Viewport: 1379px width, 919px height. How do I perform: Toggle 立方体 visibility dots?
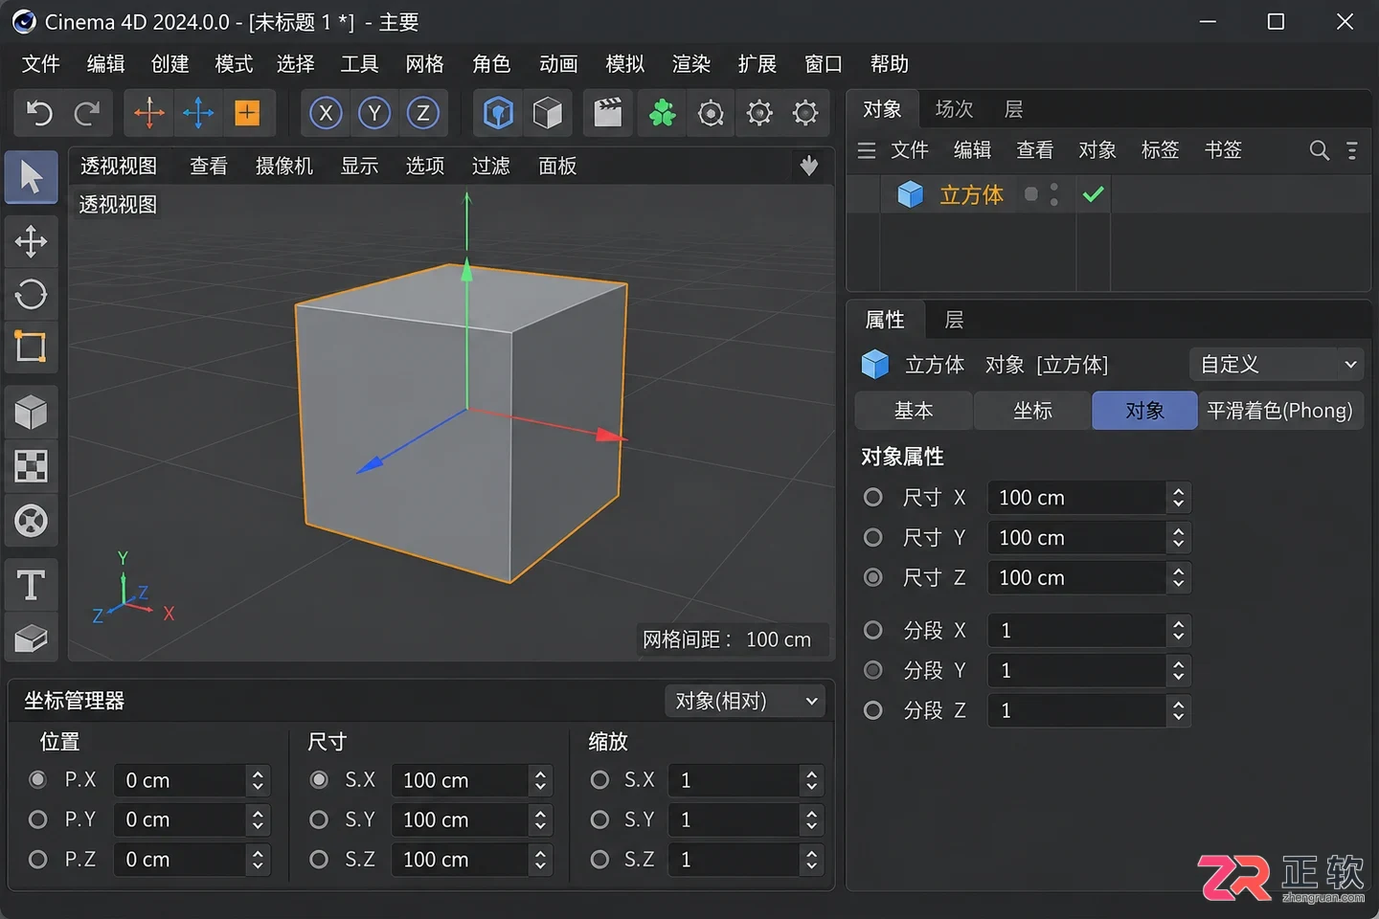click(x=1053, y=194)
